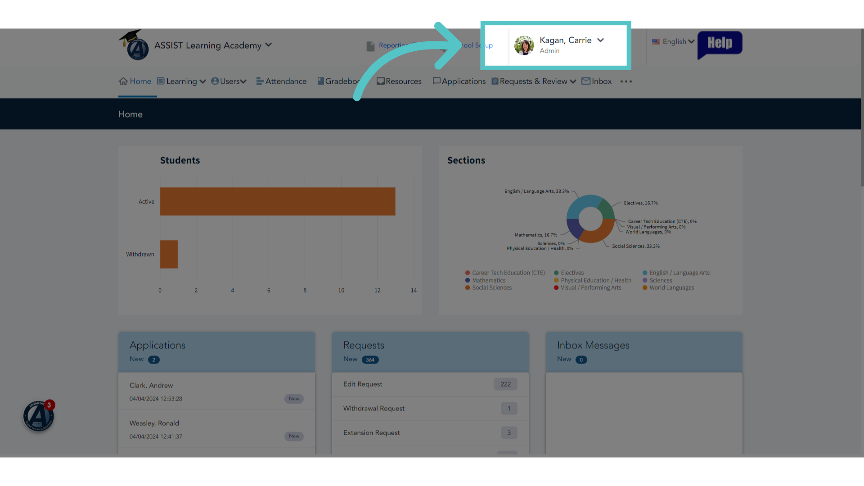Toggle English / Language Arts legend entry
Screen dimensions: 864x486
[x=676, y=273]
